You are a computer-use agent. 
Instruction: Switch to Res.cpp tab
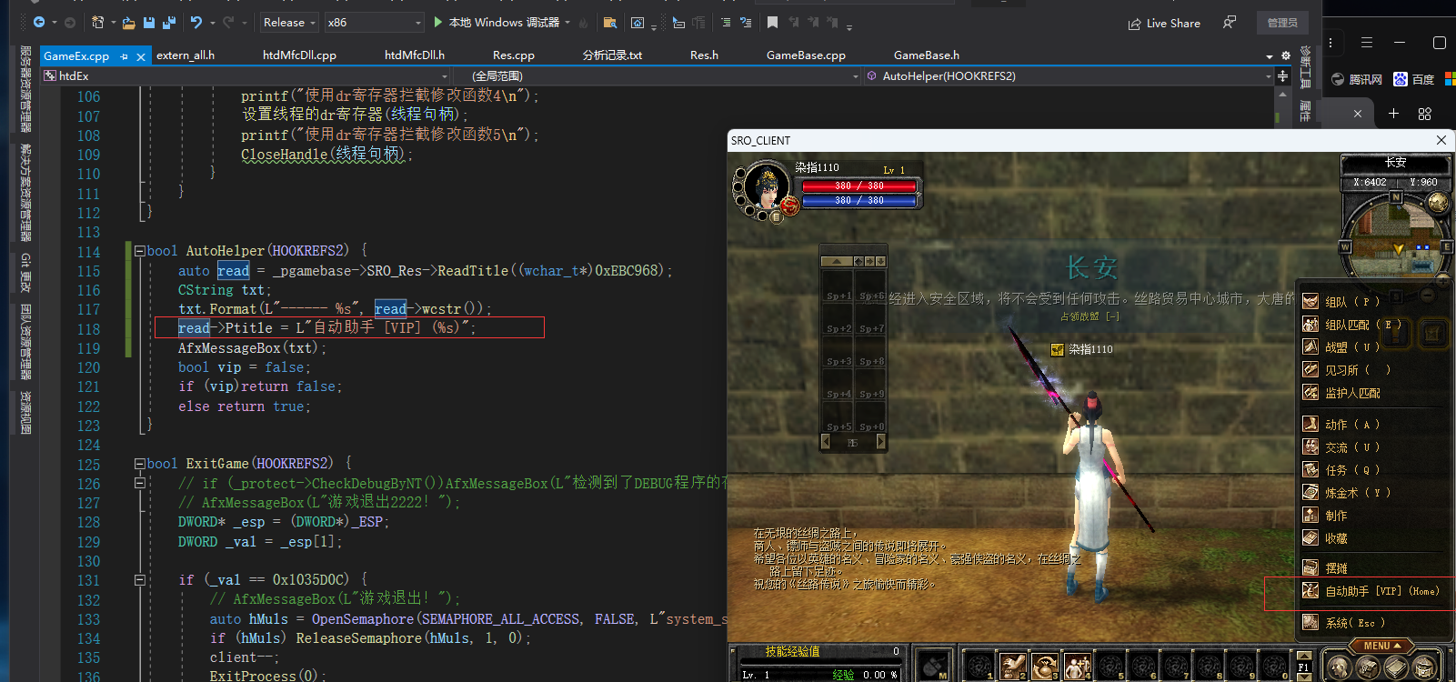pos(514,55)
